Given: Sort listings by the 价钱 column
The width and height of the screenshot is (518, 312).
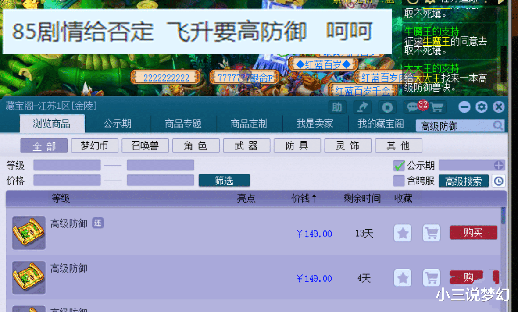Looking at the screenshot, I should coord(304,199).
